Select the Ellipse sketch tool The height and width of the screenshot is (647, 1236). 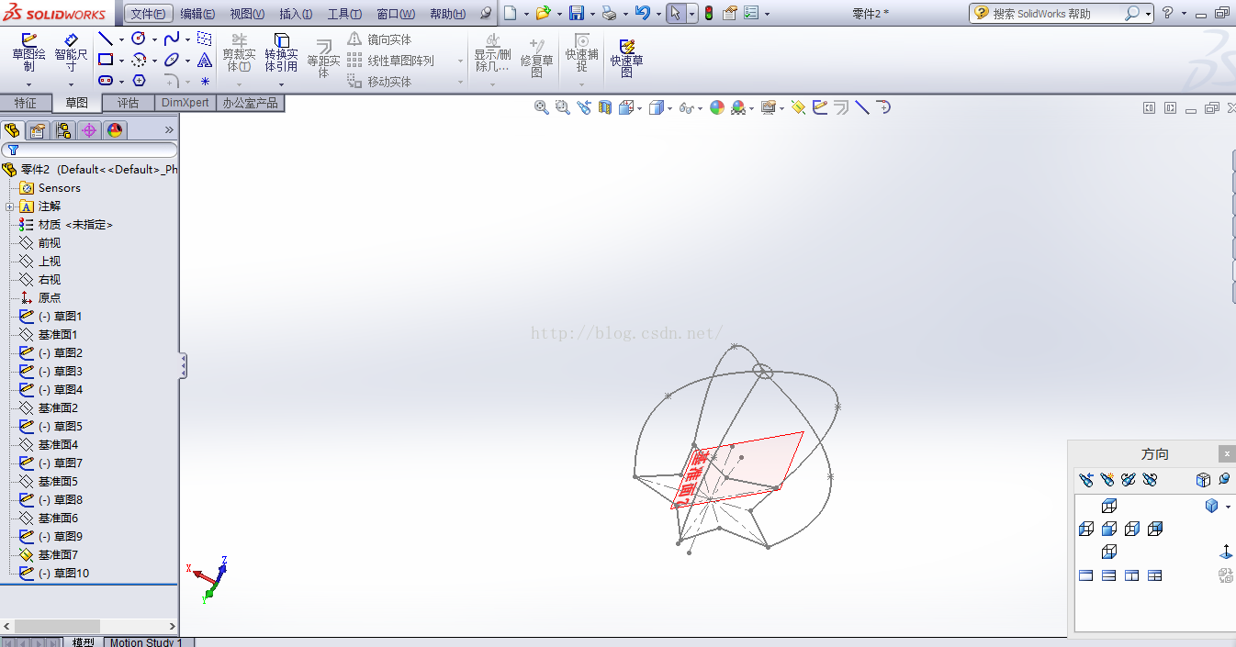172,60
